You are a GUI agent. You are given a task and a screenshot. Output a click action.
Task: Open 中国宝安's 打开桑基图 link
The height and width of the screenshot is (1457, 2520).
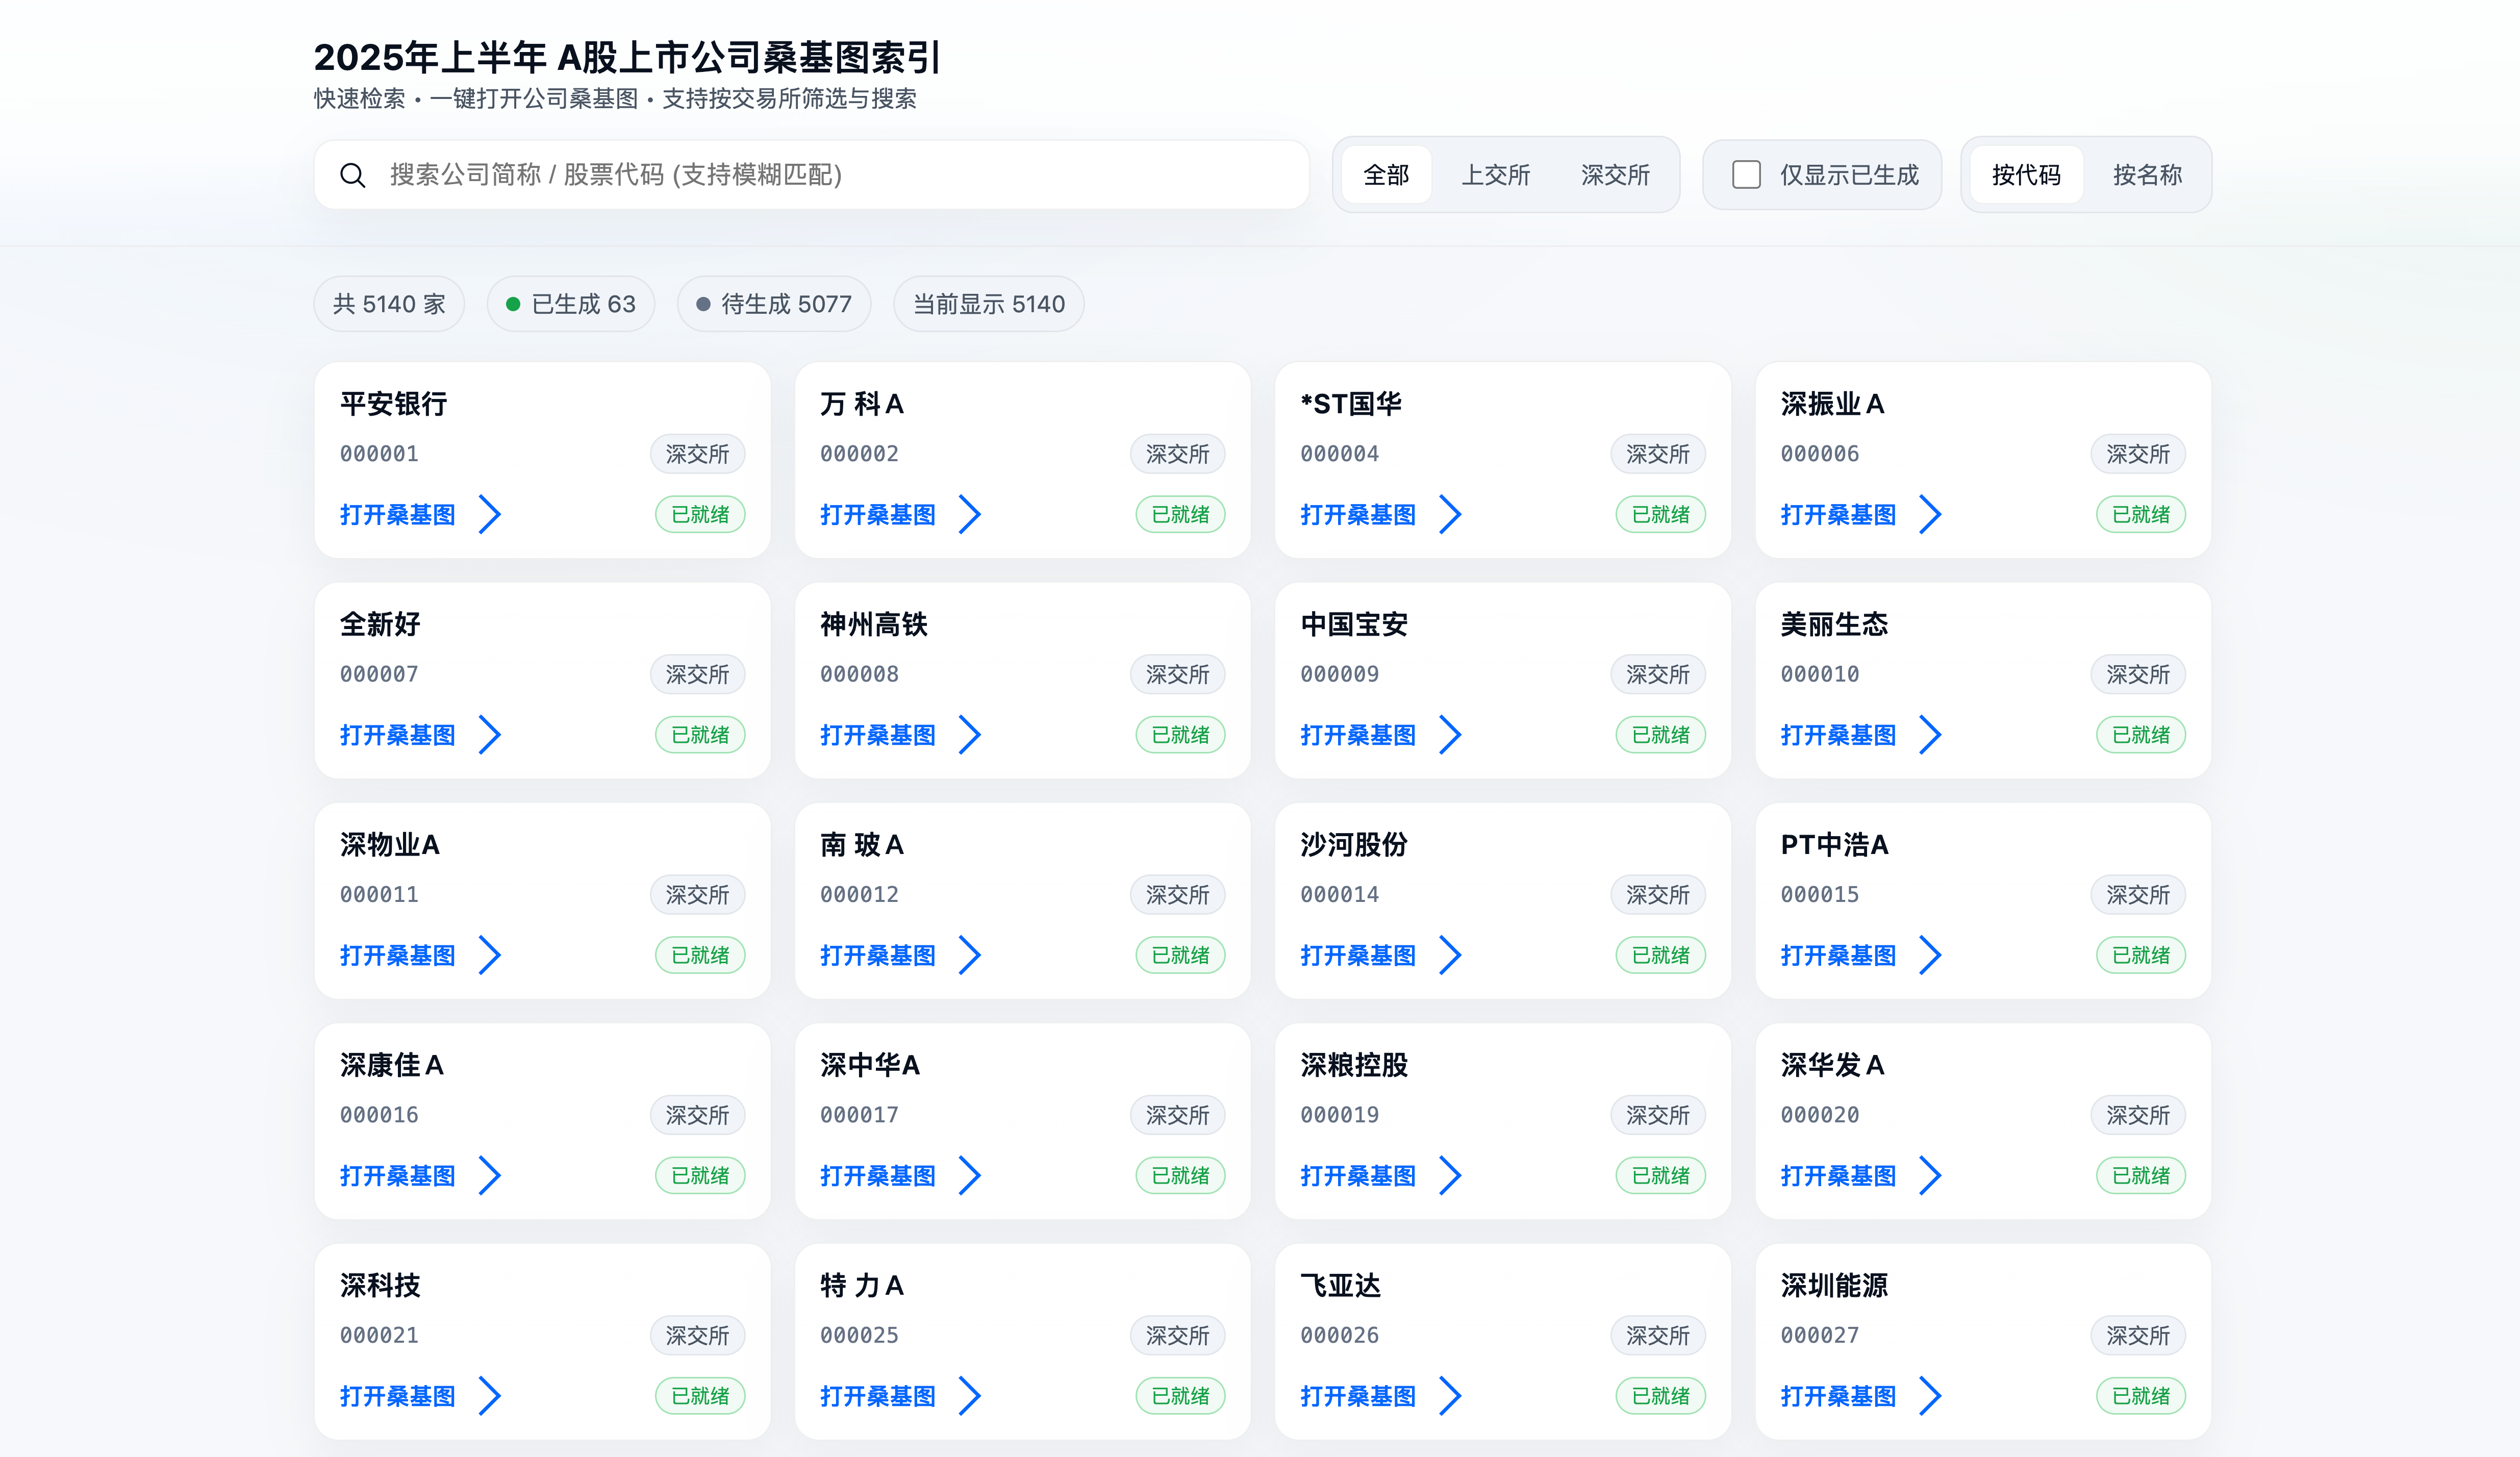point(1358,734)
